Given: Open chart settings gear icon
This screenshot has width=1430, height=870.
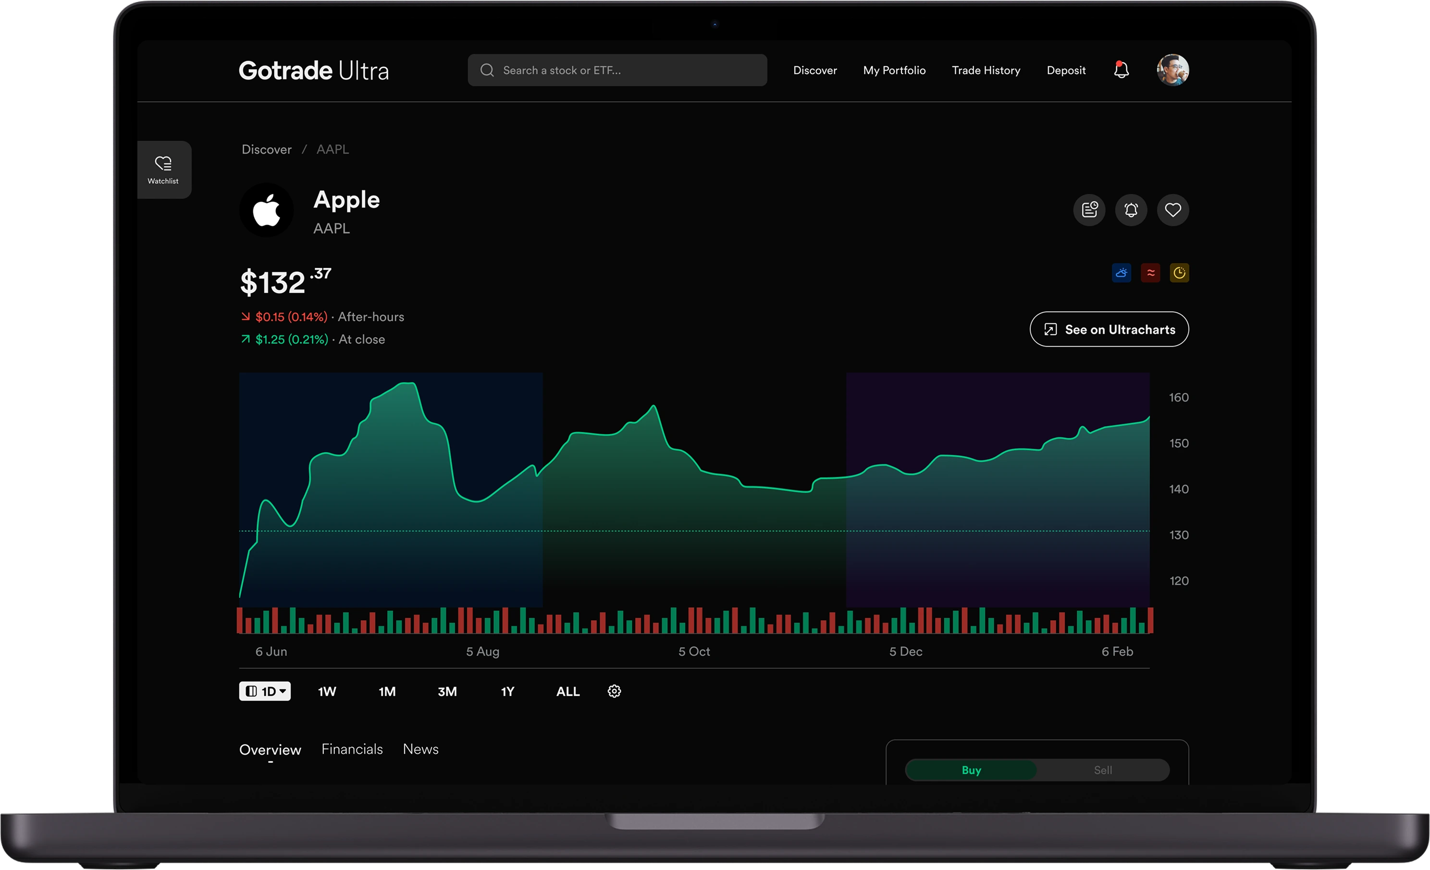Looking at the screenshot, I should [x=614, y=691].
